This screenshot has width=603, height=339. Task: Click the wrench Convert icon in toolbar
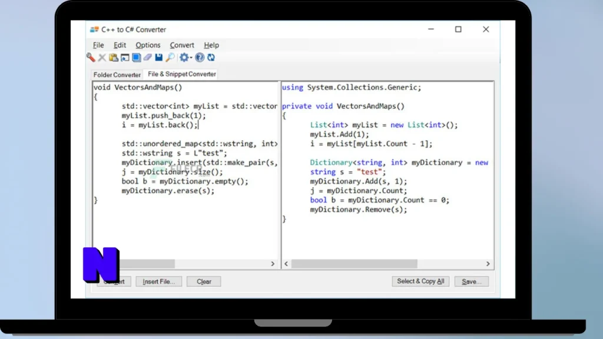(91, 57)
